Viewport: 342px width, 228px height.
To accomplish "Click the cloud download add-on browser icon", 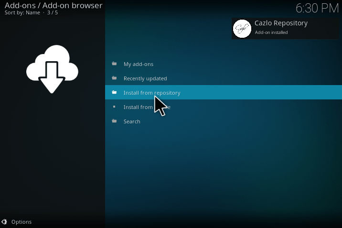I will click(x=52, y=69).
